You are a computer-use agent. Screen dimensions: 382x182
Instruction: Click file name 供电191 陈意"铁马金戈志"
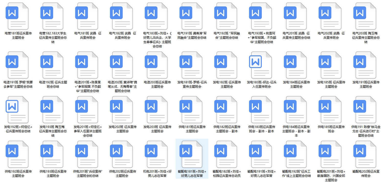[x=366, y=131]
